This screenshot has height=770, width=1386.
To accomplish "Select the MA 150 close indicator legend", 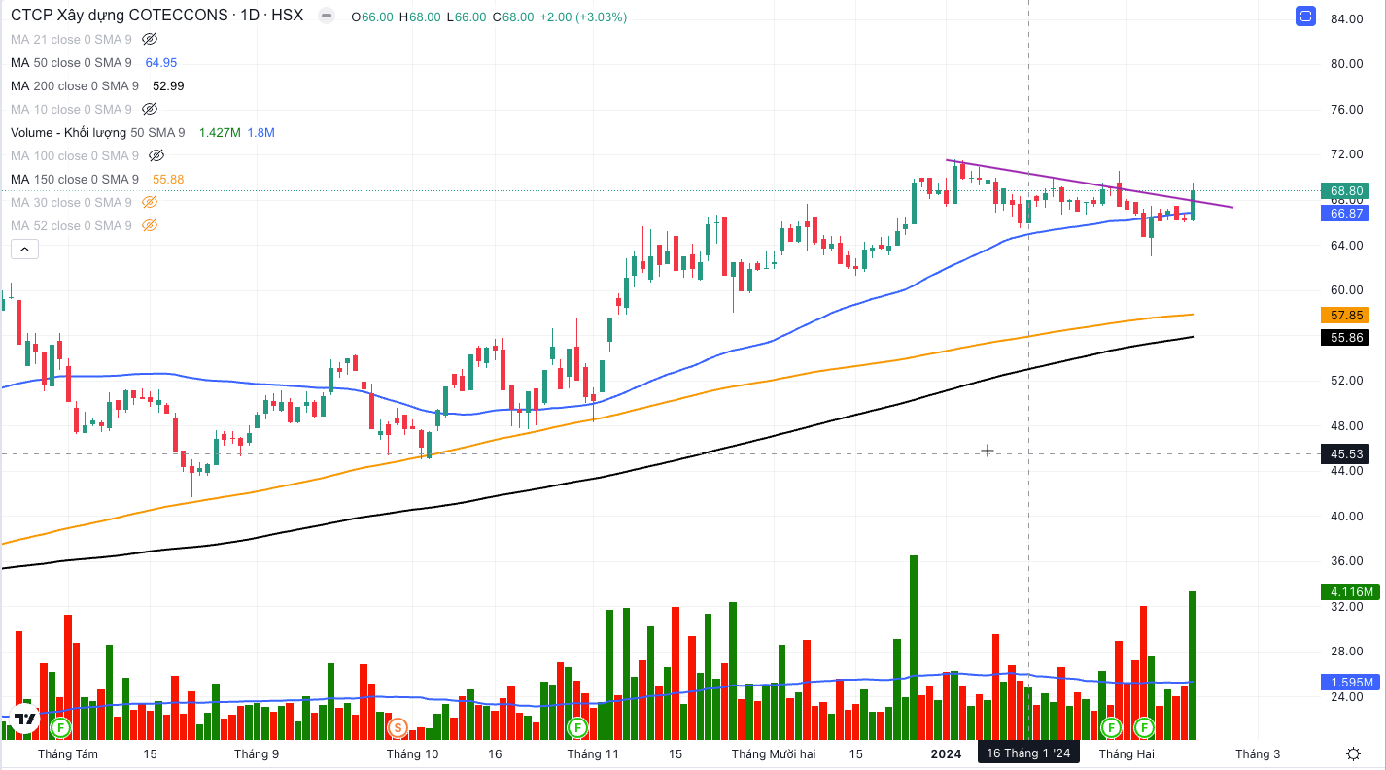I will pos(75,179).
